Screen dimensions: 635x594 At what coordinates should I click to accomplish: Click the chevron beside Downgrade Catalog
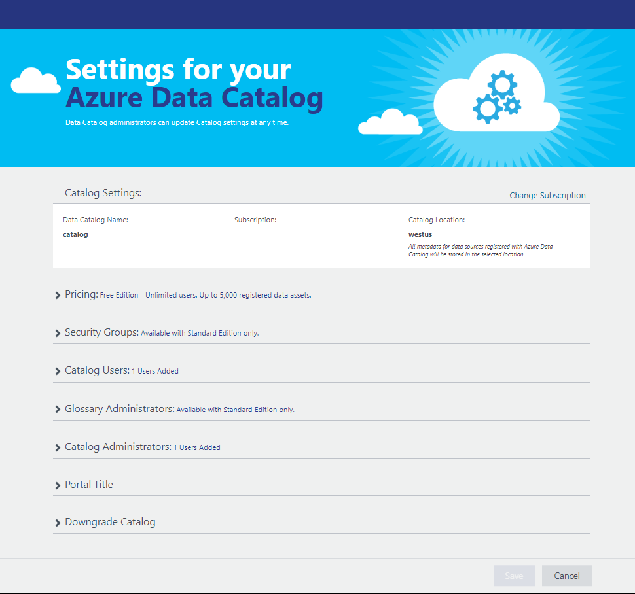pyautogui.click(x=58, y=522)
